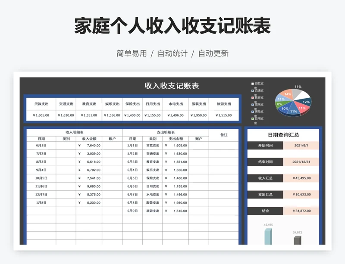
Task: Click the 收入收支记账表 sheet title
Action: tap(172, 86)
